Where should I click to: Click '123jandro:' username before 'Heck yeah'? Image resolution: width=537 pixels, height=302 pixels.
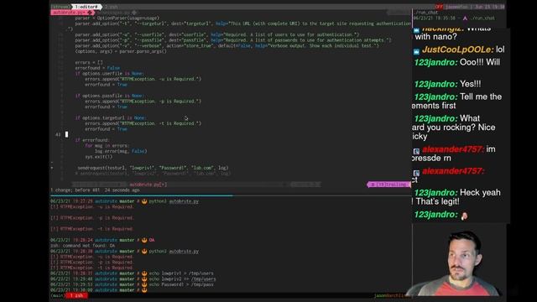[x=436, y=192]
